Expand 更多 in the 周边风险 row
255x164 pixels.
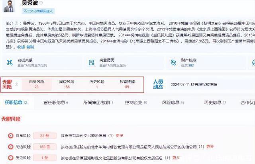(x=210, y=146)
